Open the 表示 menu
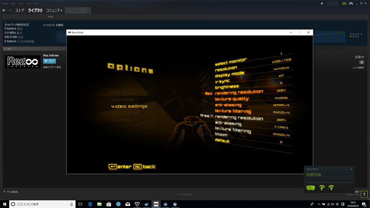The height and width of the screenshot is (208, 370). [13, 4]
